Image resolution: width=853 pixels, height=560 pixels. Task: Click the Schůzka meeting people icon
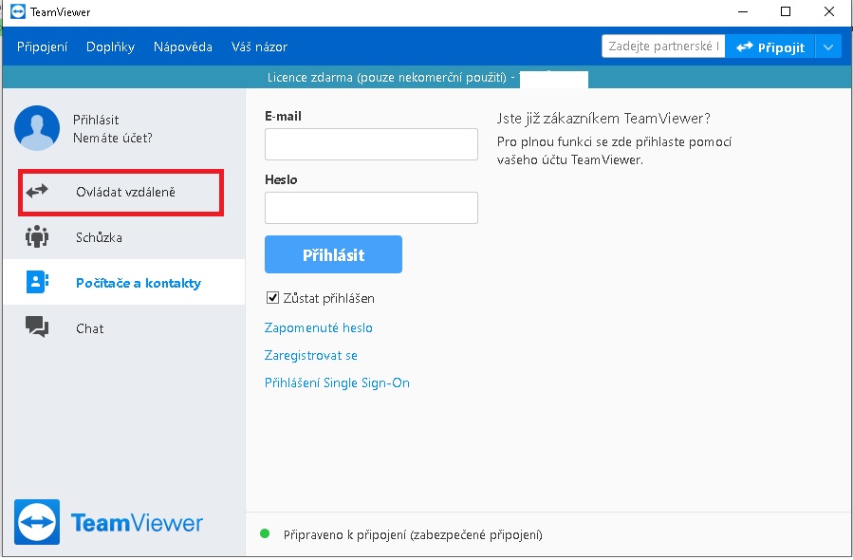[37, 236]
